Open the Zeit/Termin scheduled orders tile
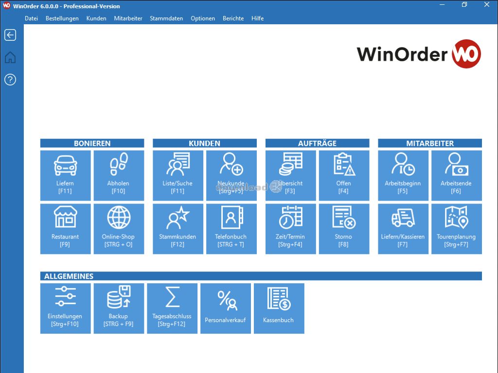The image size is (498, 373). pyautogui.click(x=291, y=229)
